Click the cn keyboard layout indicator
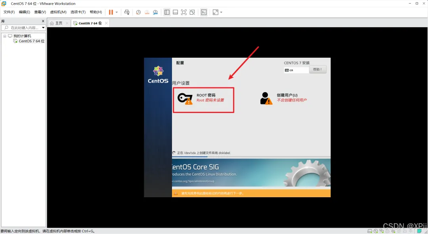 (296, 70)
